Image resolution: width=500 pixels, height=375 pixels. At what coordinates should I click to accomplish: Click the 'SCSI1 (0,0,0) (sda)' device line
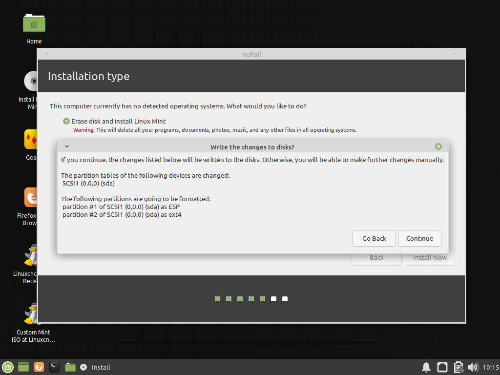coord(89,184)
